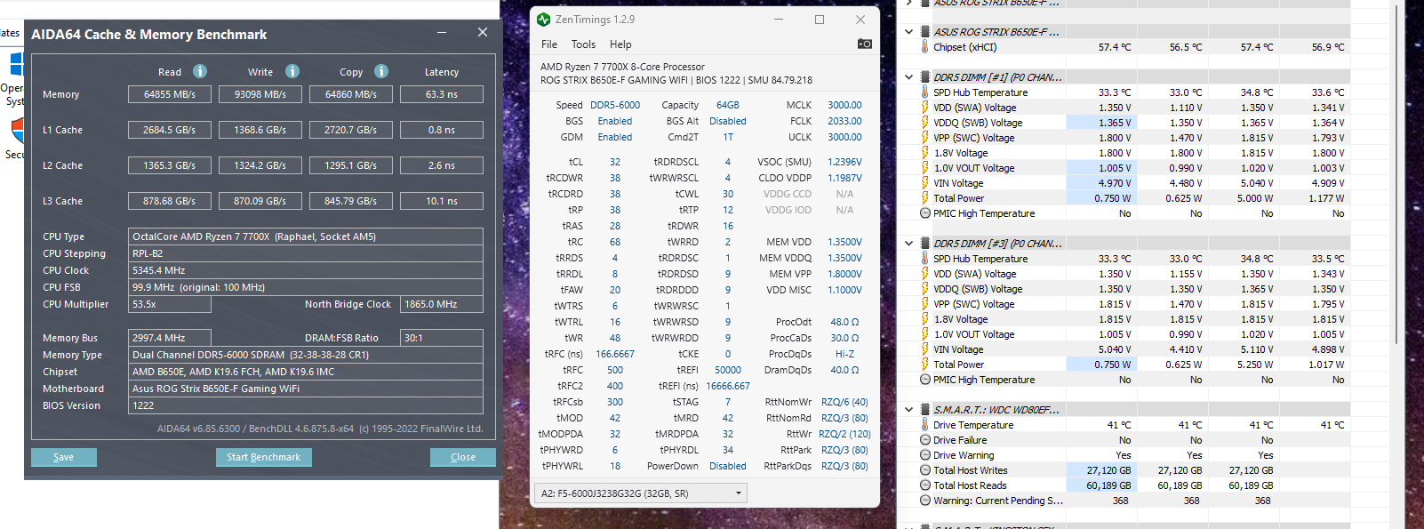This screenshot has width=1424, height=529.
Task: Click DIMM #1 VIN Voltage bolt icon
Action: 924,183
